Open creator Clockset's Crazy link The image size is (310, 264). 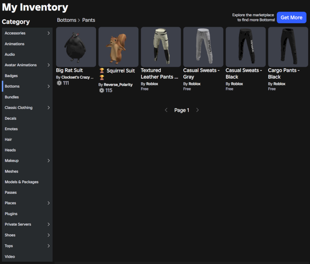[77, 77]
